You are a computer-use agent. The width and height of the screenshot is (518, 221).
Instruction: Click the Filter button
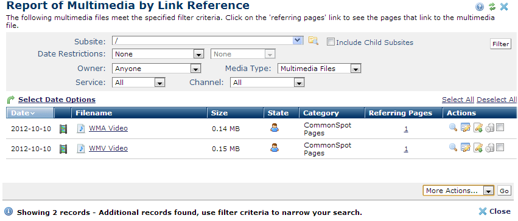pos(500,44)
